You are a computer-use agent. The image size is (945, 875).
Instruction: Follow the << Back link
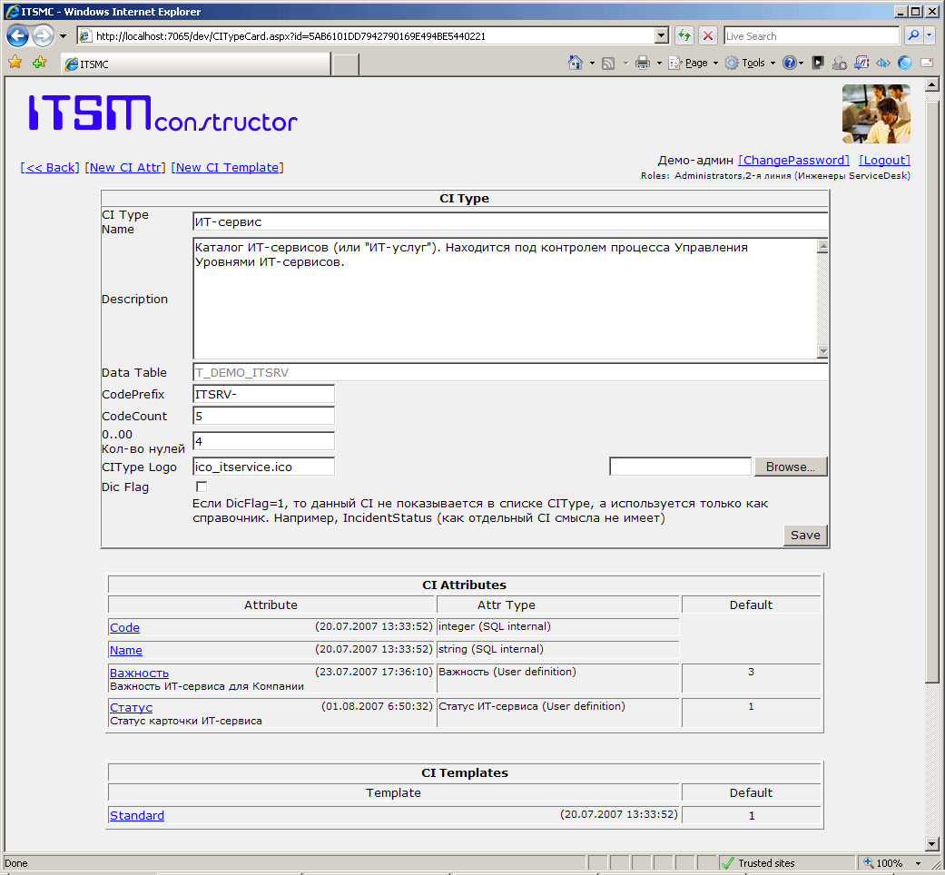[51, 168]
